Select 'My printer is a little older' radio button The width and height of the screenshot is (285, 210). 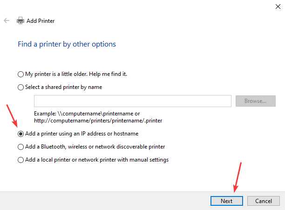[20, 74]
